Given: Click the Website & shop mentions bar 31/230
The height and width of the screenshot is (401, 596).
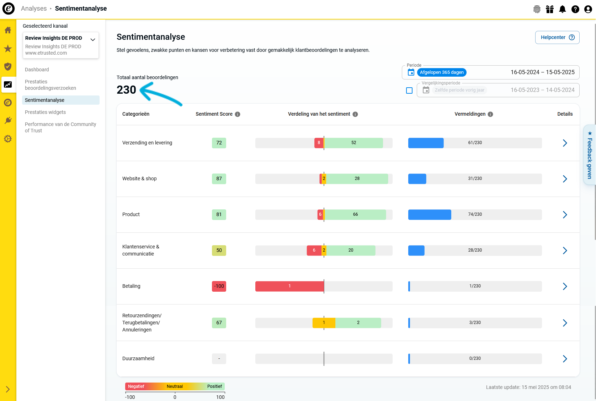Looking at the screenshot, I should (x=475, y=179).
